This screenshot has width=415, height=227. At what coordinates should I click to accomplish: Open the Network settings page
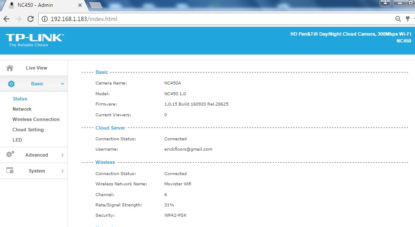point(22,109)
